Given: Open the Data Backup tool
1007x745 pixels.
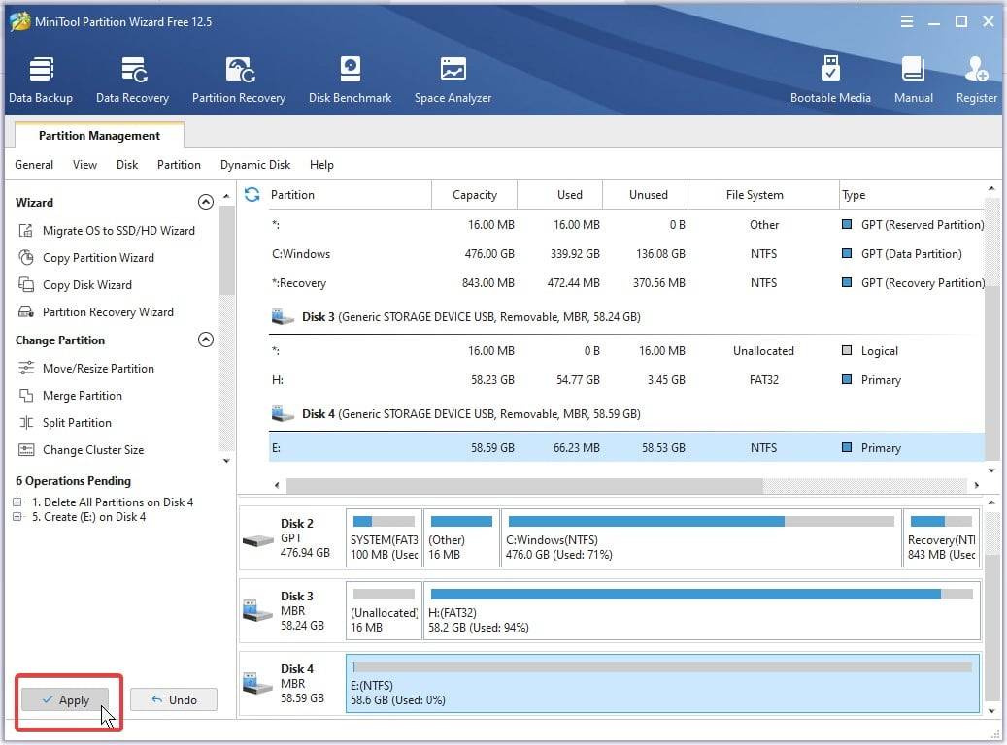Looking at the screenshot, I should (41, 80).
